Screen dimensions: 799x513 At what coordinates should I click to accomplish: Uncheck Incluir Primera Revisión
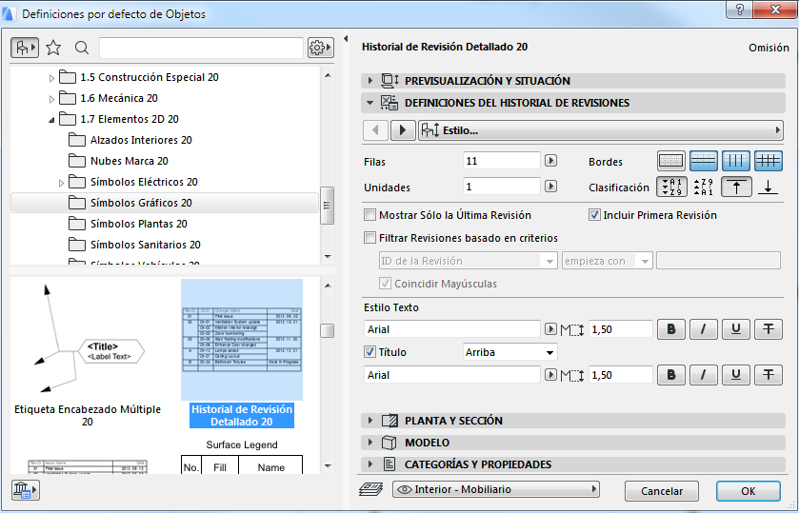coord(594,215)
